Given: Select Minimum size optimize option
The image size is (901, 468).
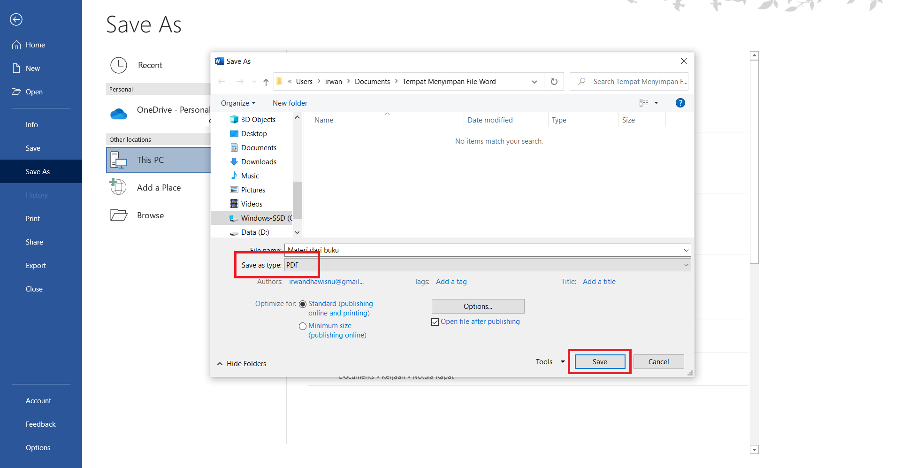Looking at the screenshot, I should [303, 326].
